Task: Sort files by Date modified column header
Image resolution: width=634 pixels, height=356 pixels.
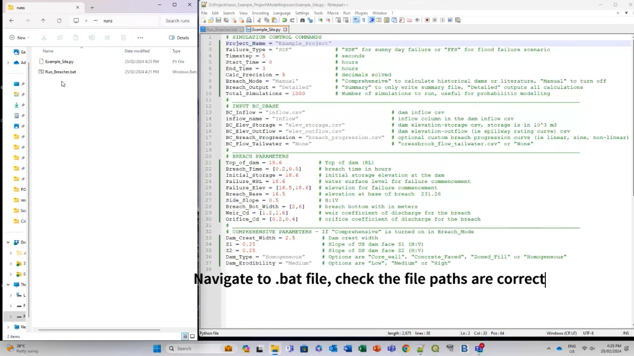Action: [137, 51]
